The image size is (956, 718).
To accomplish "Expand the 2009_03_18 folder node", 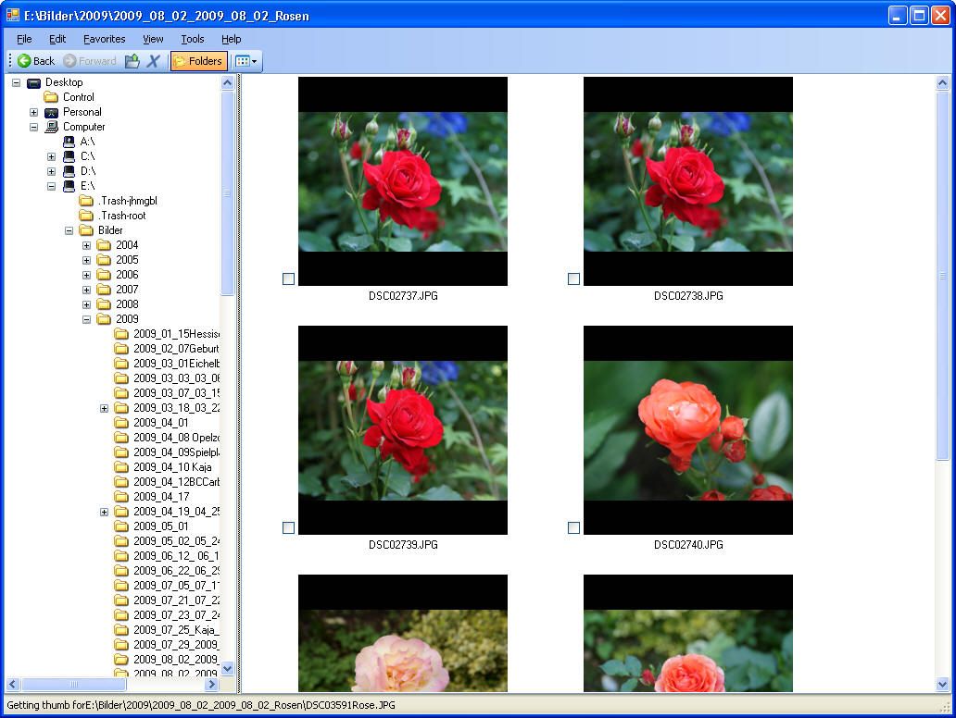I will tap(104, 407).
